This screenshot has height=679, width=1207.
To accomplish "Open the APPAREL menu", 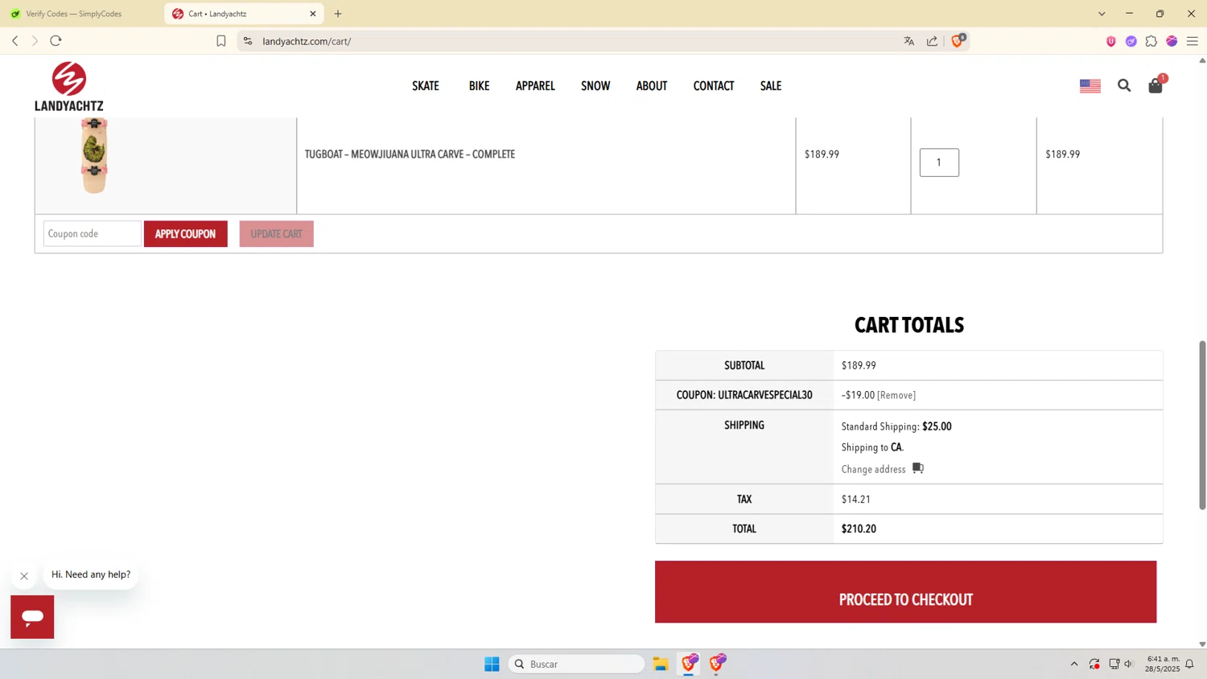I will [535, 86].
